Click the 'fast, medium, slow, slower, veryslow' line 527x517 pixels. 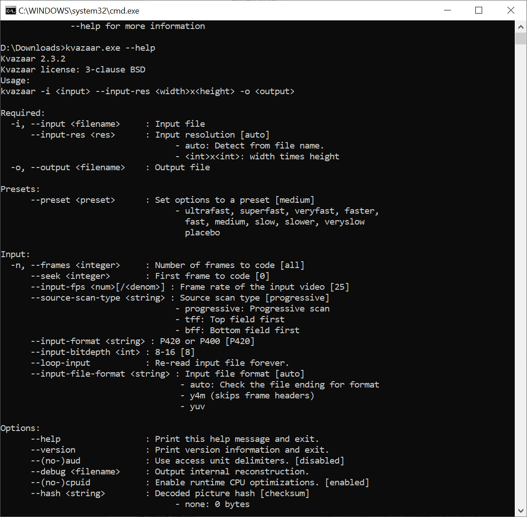pos(275,221)
